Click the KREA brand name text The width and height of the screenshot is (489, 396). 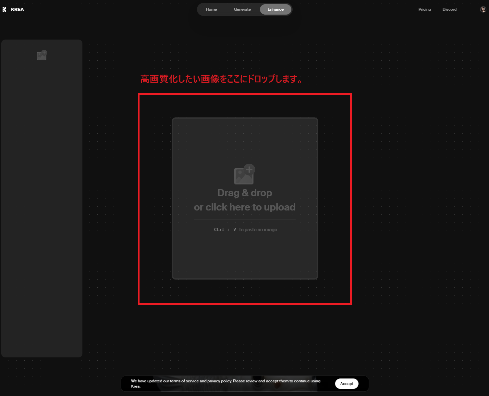18,9
